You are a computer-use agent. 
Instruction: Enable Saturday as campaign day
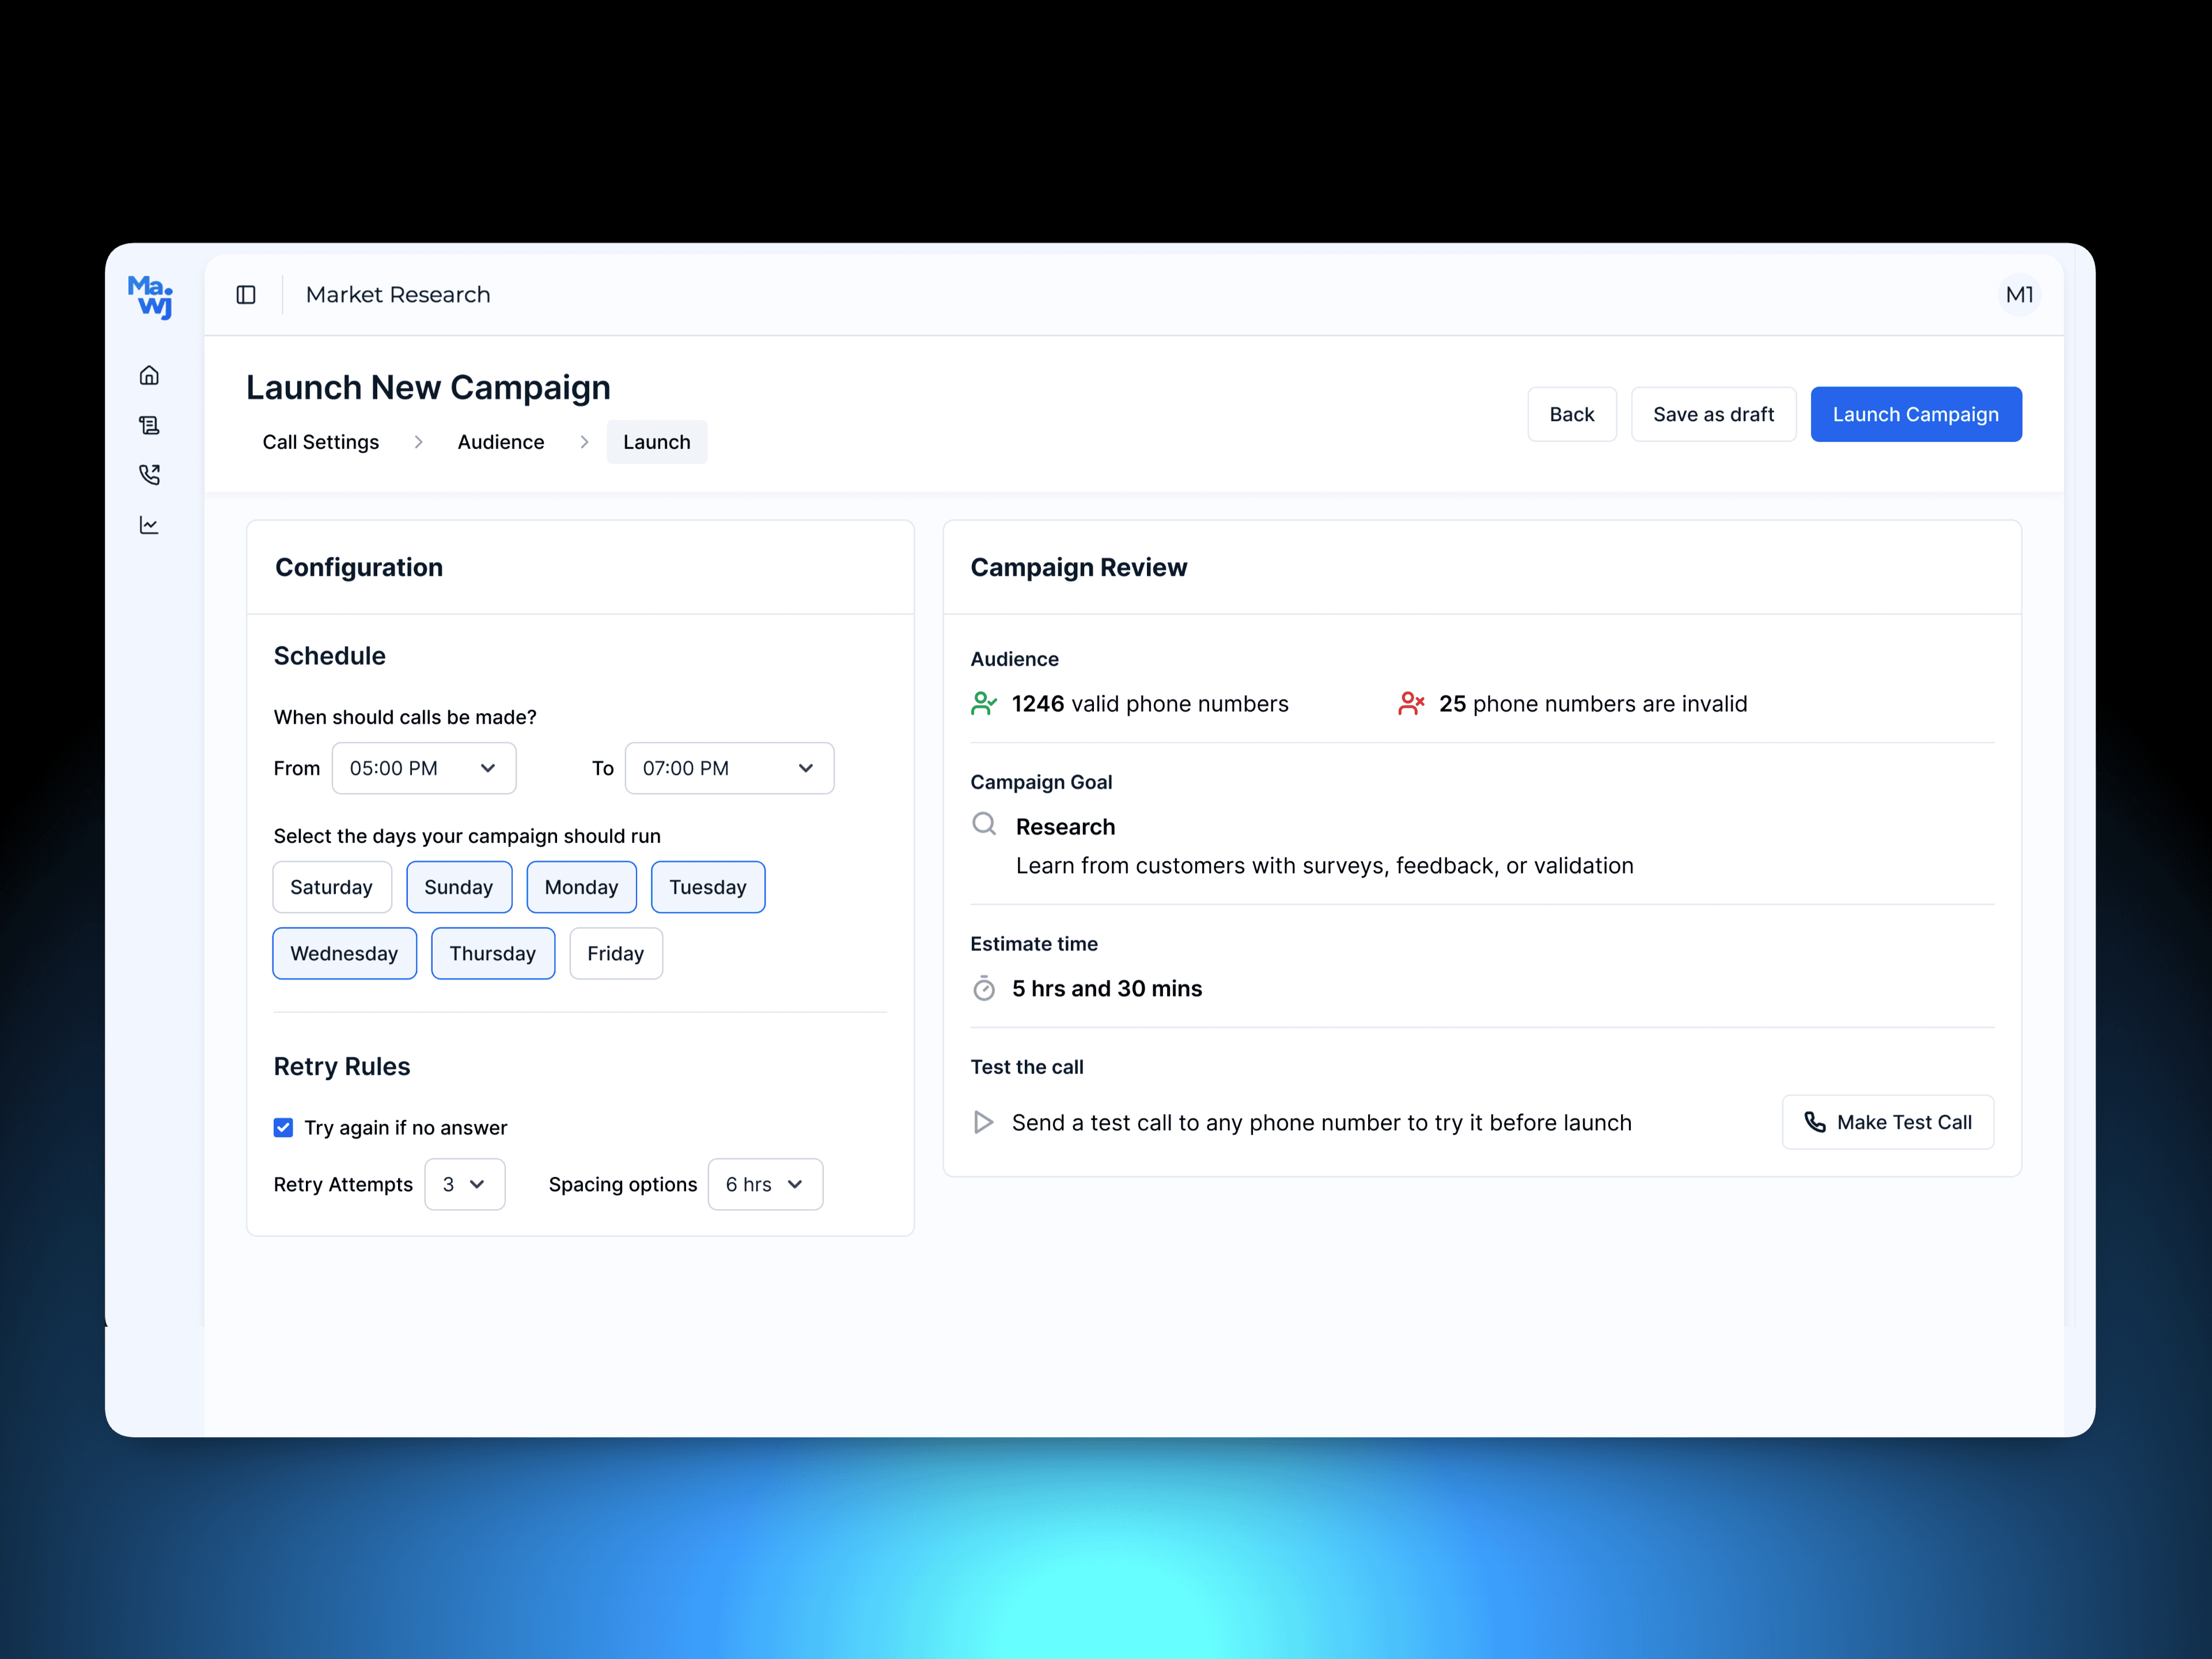point(331,887)
